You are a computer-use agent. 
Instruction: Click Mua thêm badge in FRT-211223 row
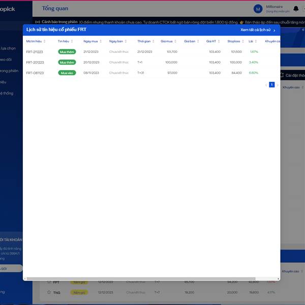click(67, 52)
